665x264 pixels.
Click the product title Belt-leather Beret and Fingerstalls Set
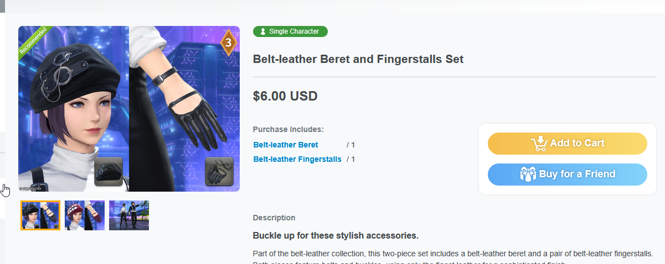point(358,59)
